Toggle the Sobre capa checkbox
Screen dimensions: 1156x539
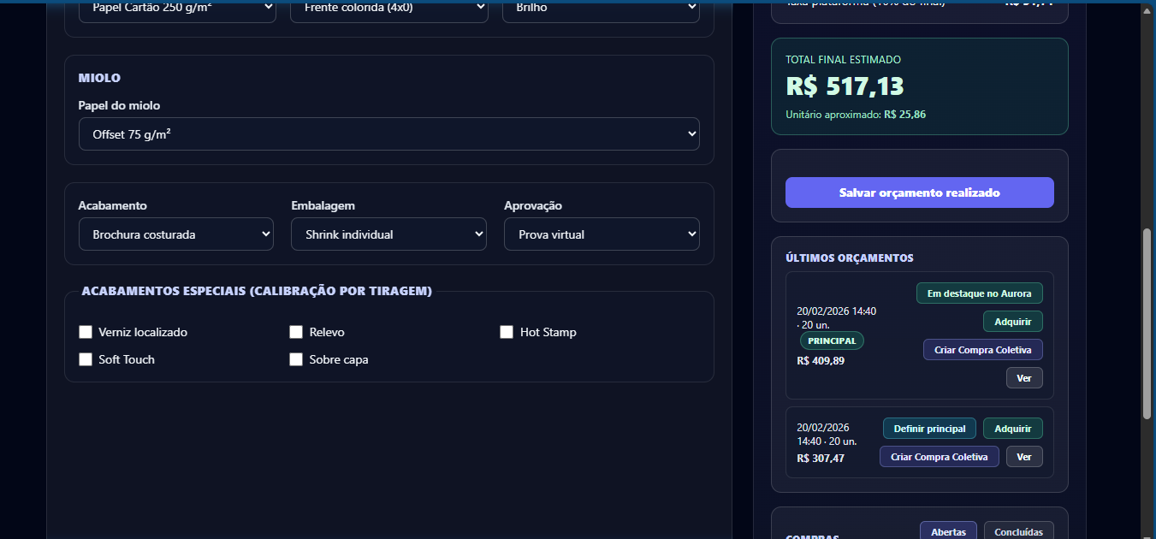click(296, 359)
